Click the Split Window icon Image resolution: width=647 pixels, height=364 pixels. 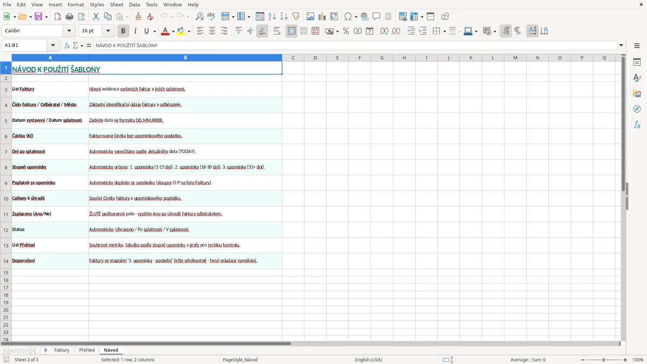point(430,17)
